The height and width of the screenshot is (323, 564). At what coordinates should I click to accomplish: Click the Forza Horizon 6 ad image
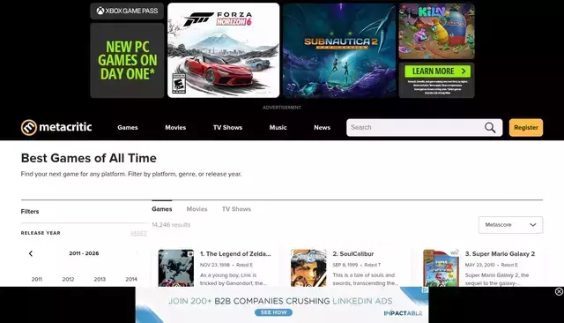[x=223, y=50]
